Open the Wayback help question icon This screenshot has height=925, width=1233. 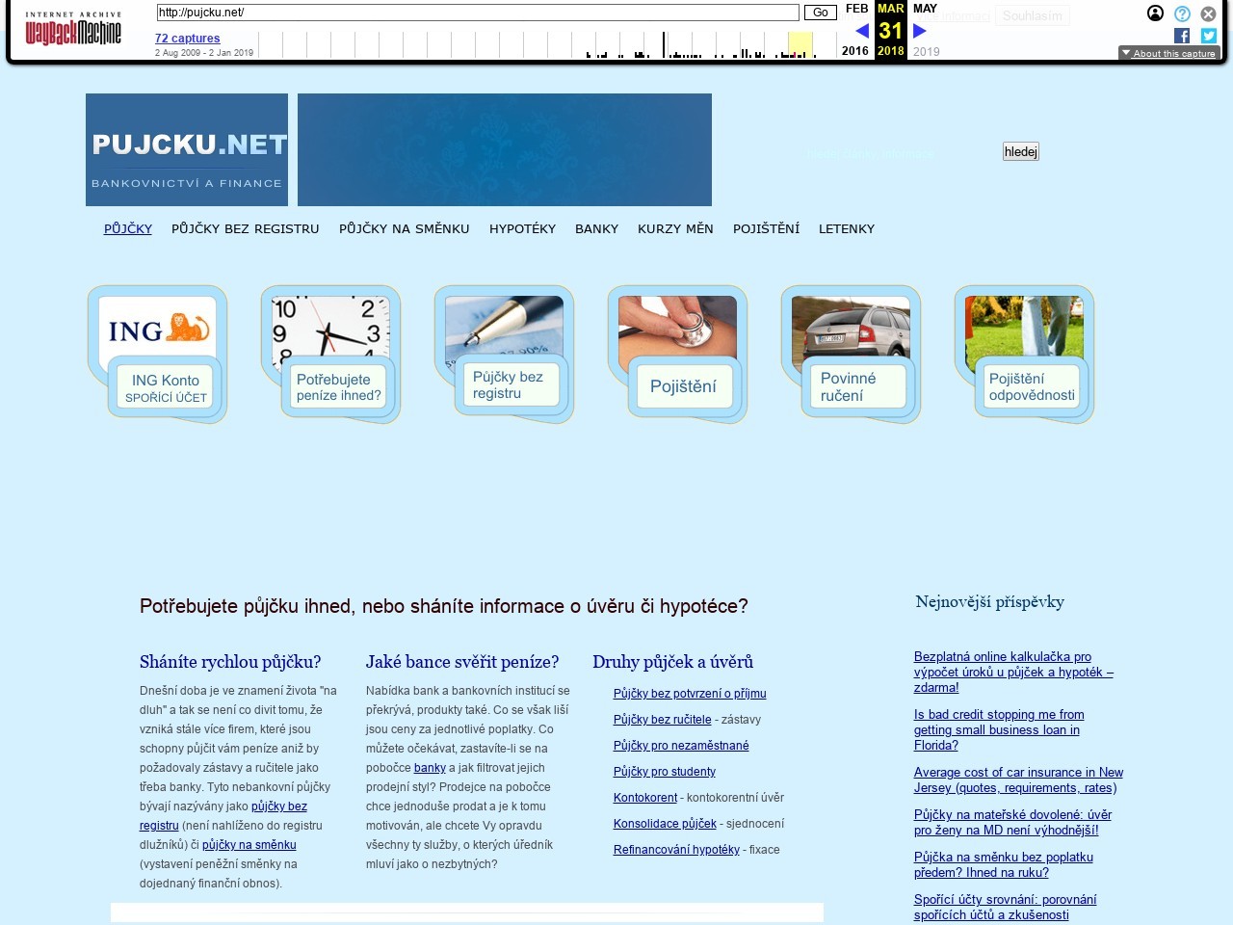[x=1182, y=13]
